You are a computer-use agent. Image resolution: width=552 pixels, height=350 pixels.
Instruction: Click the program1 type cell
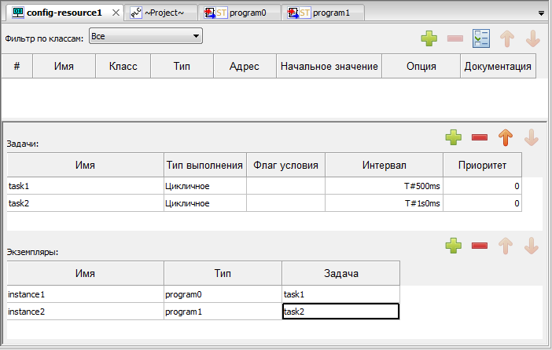(x=223, y=312)
